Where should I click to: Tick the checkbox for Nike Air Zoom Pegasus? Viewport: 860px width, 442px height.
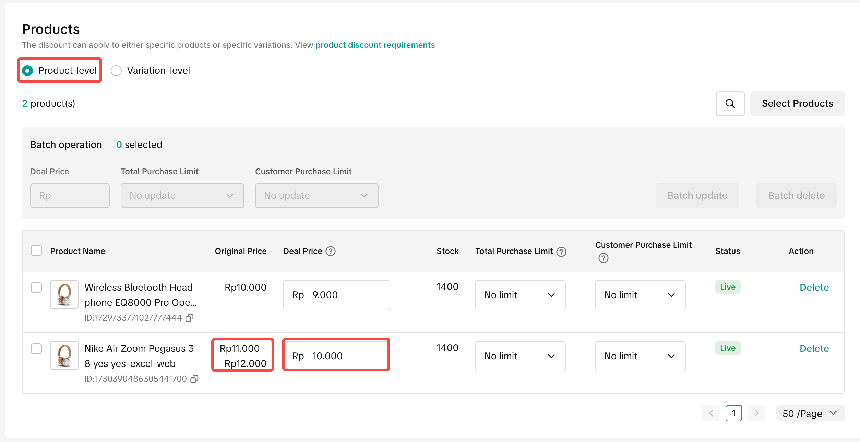point(36,349)
